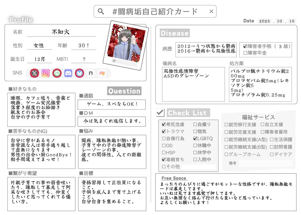Screen dimensions: 301x215
Task: Click the 備考 remarks field
Action: point(266,163)
